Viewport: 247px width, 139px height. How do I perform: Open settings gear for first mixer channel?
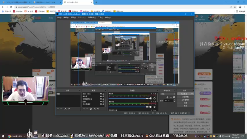click(155, 98)
